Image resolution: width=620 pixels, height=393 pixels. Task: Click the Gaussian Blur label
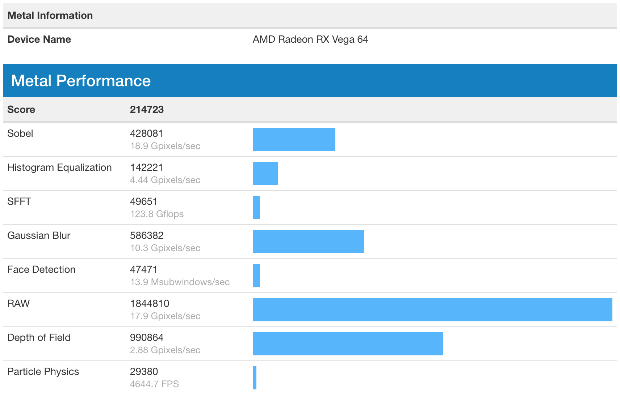[39, 236]
